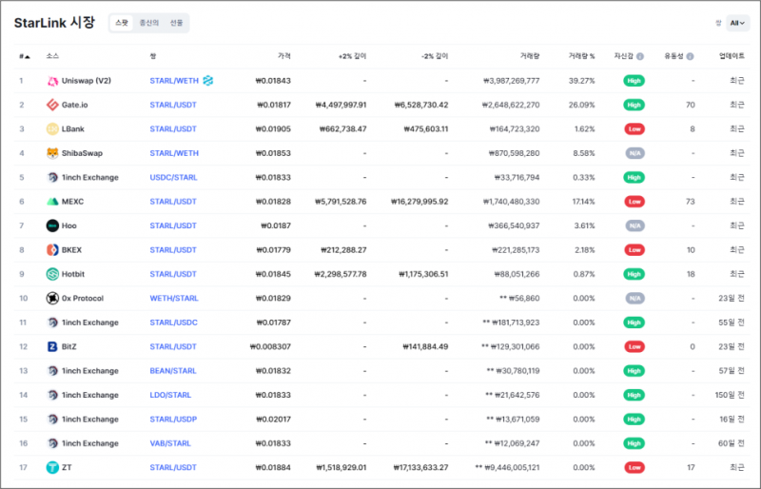The height and width of the screenshot is (489, 761).
Task: Click High confidence badge in Uniswap row
Action: tap(634, 81)
